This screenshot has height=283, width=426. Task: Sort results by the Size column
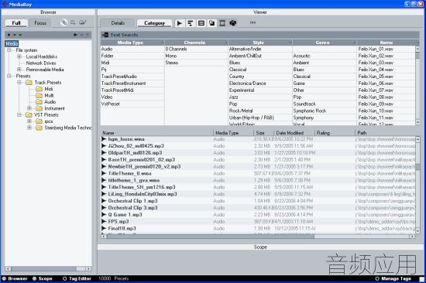click(x=264, y=133)
